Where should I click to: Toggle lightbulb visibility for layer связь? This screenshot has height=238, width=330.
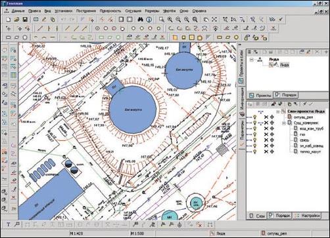[x=255, y=140]
